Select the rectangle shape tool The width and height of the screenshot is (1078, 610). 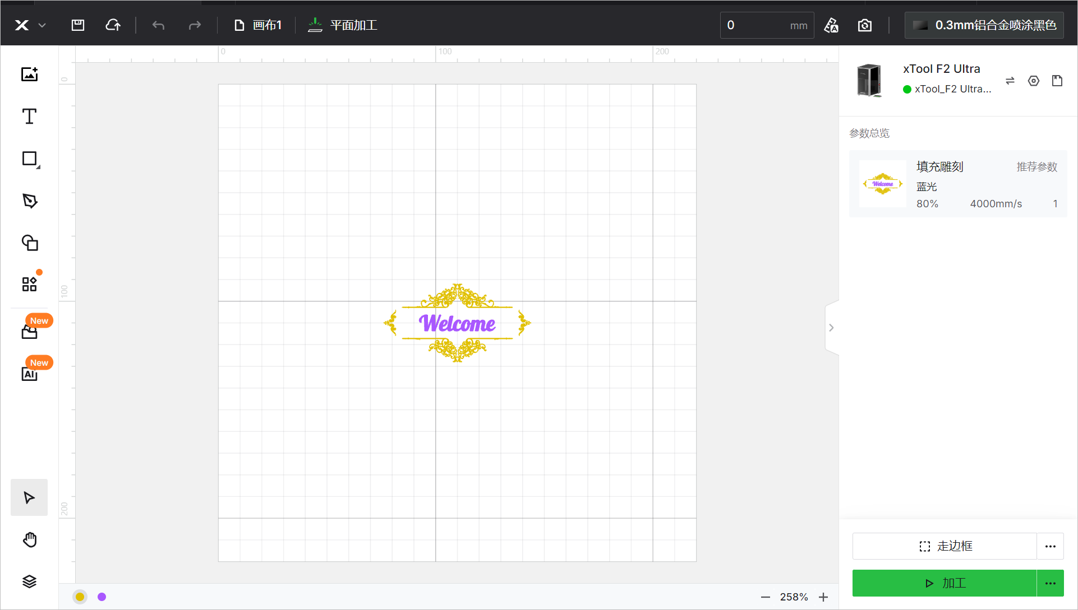point(29,159)
